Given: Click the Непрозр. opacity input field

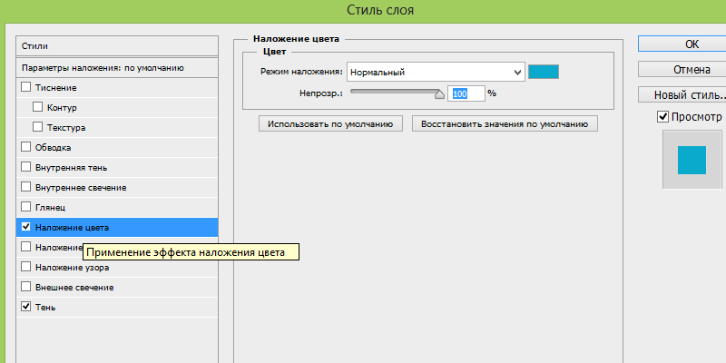Looking at the screenshot, I should pos(461,93).
